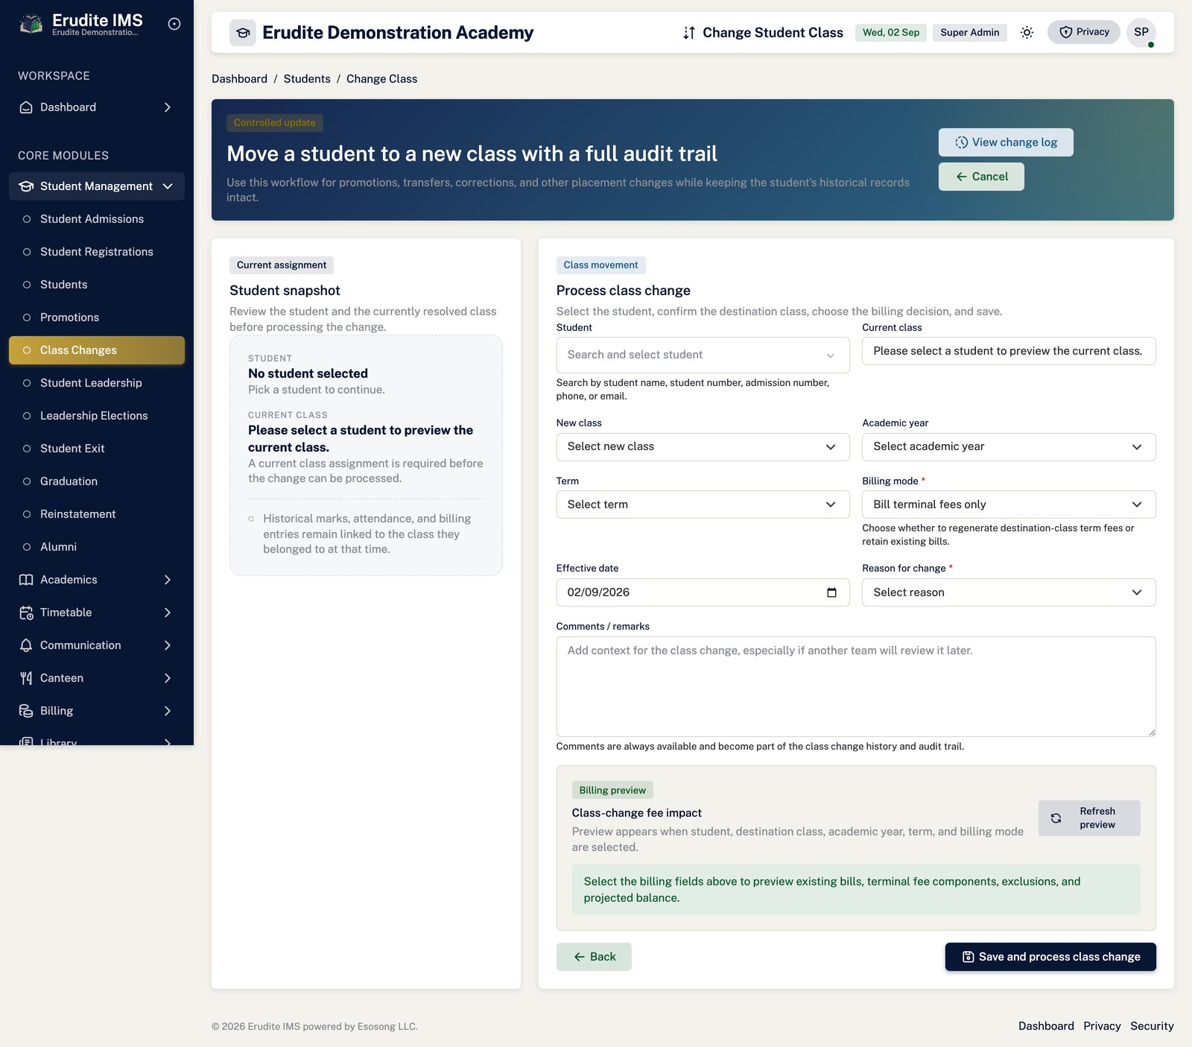Click the Students breadcrumb link
Viewport: 1192px width, 1047px height.
pyautogui.click(x=307, y=79)
